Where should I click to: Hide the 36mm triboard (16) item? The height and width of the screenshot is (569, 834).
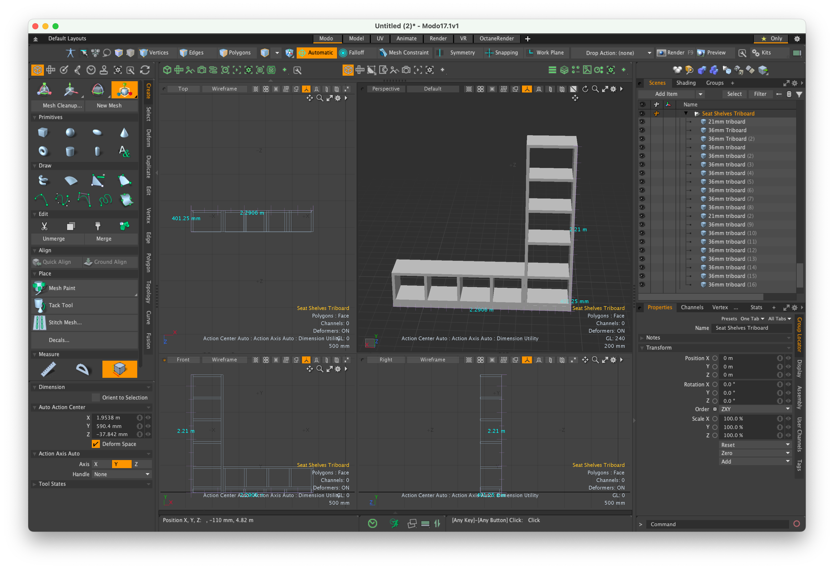(x=642, y=285)
